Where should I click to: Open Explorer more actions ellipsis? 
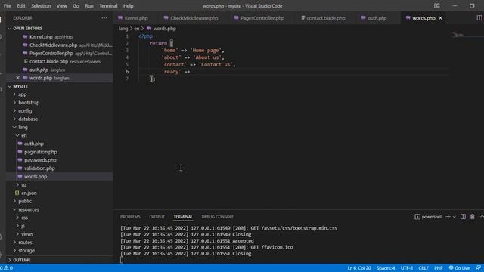click(104, 18)
